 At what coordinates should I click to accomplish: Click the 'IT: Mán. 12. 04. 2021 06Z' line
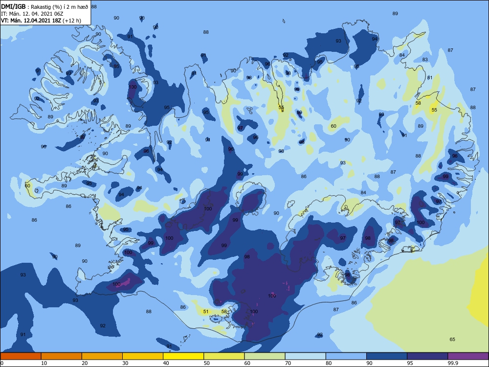pos(32,14)
